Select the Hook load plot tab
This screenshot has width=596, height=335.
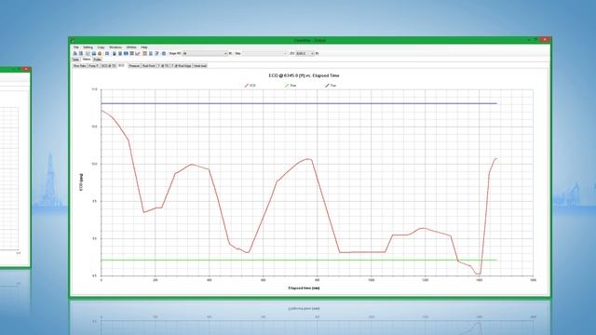pyautogui.click(x=200, y=66)
